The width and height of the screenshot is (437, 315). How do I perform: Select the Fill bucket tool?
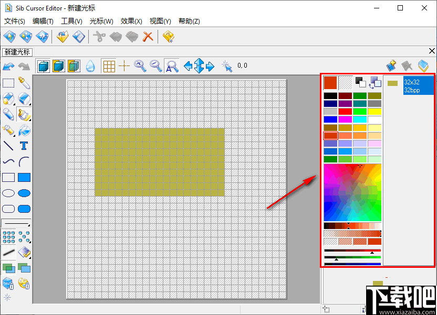coord(24,131)
